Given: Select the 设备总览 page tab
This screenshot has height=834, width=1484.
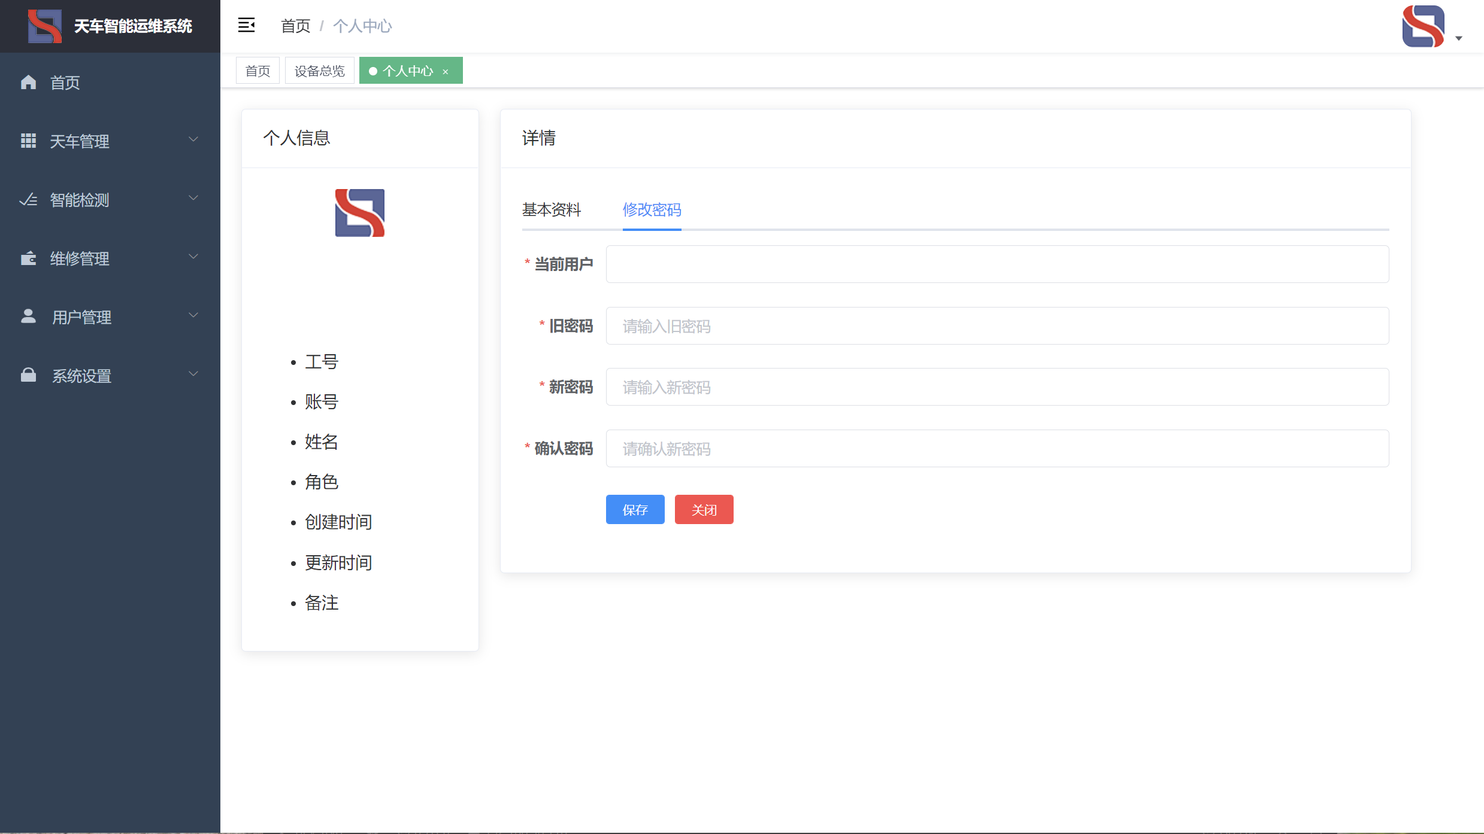Looking at the screenshot, I should coord(319,71).
